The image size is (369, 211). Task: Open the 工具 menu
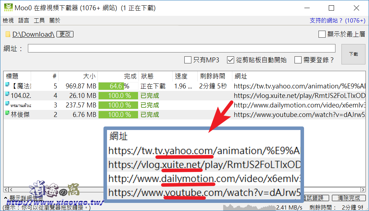pyautogui.click(x=39, y=20)
